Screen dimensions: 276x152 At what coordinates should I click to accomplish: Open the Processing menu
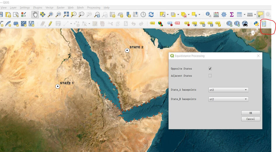(x=93, y=8)
